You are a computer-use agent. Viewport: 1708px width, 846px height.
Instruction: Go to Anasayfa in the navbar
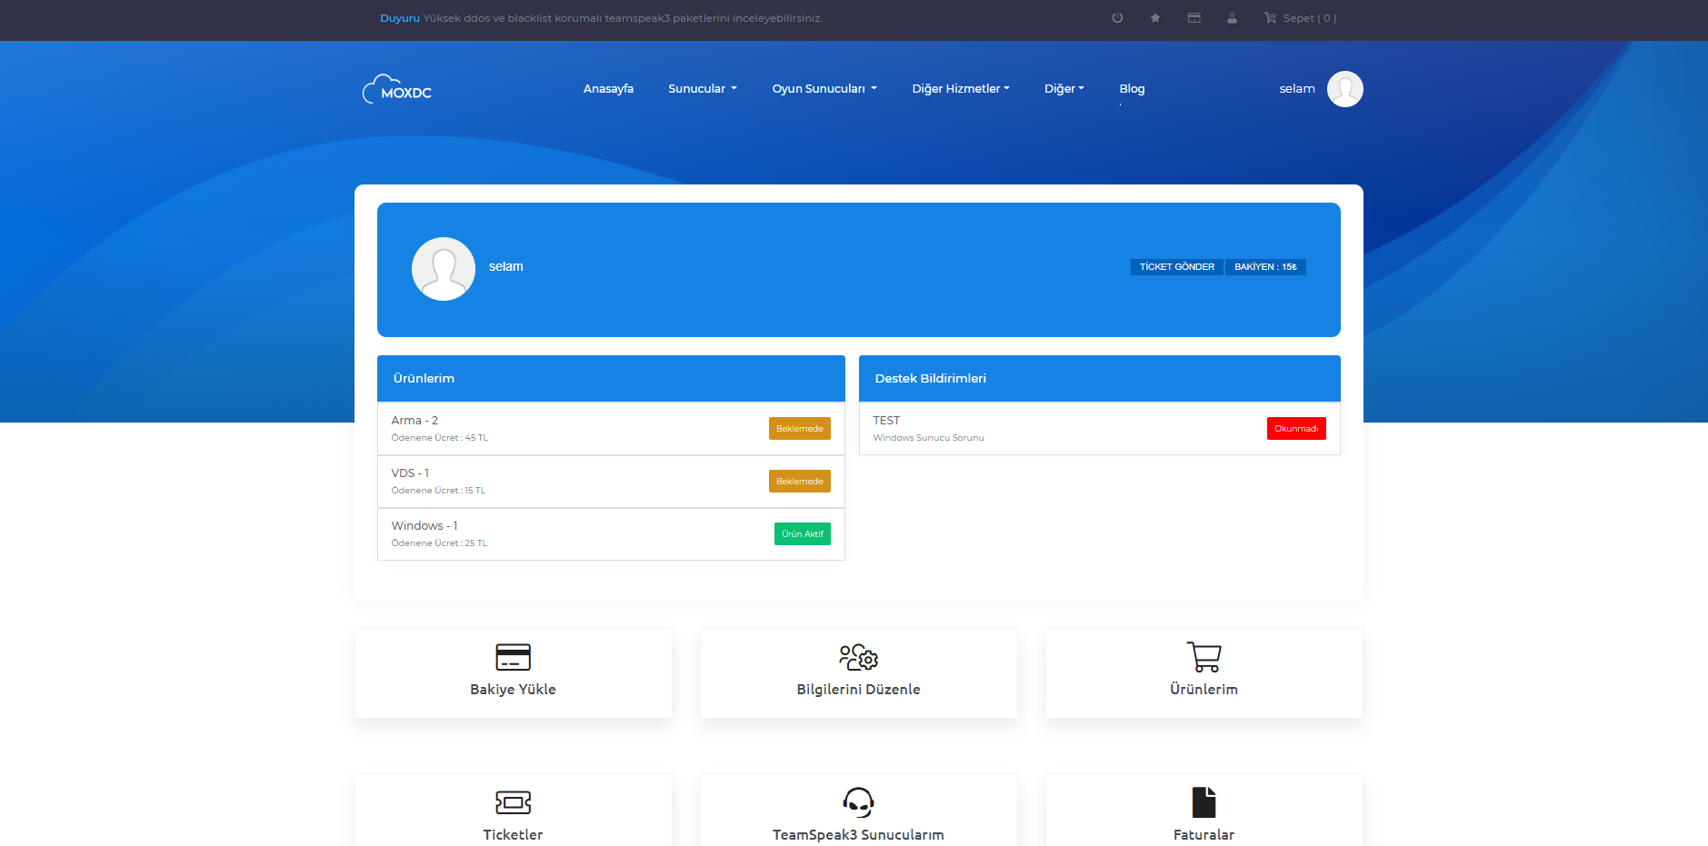608,89
